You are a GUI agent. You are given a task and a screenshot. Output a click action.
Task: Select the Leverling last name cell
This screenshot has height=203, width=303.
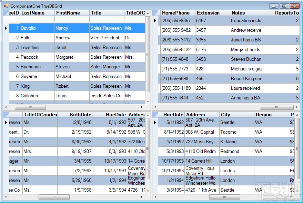[x=37, y=47]
